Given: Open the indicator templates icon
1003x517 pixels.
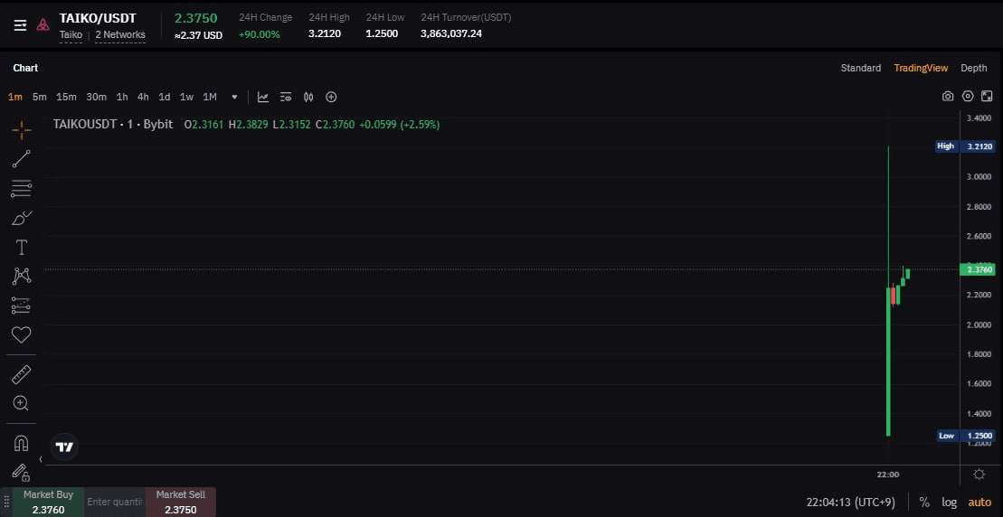Looking at the screenshot, I should [286, 97].
